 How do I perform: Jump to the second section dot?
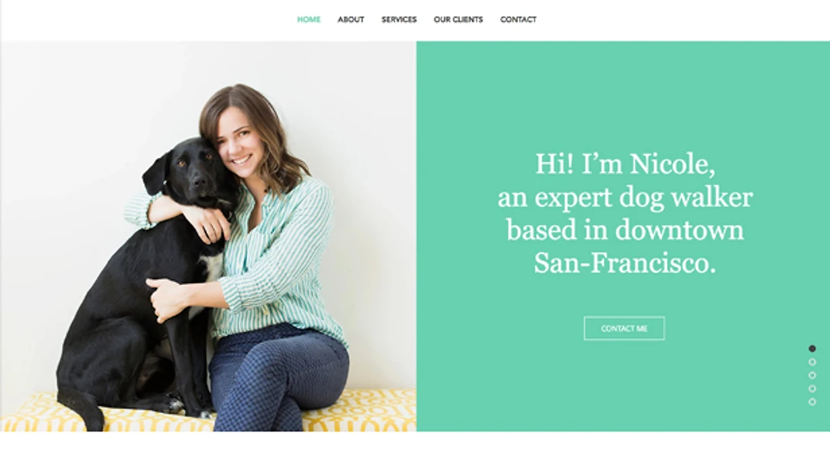click(x=812, y=362)
